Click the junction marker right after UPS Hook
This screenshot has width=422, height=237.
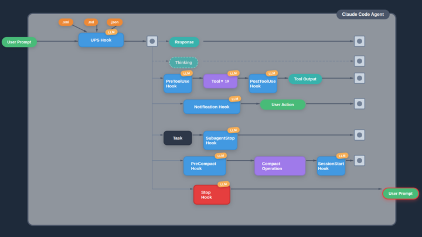pyautogui.click(x=152, y=41)
